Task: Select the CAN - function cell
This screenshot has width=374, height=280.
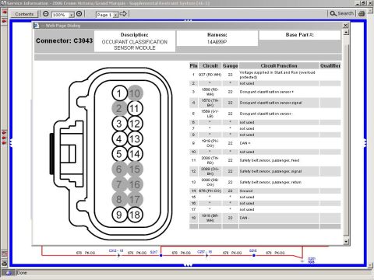Action: click(279, 218)
